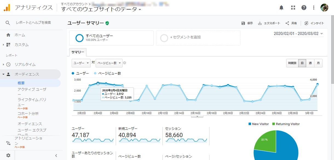The height and width of the screenshot is (160, 334).
Task: Select the 日 daily granularity
Action: (302, 63)
